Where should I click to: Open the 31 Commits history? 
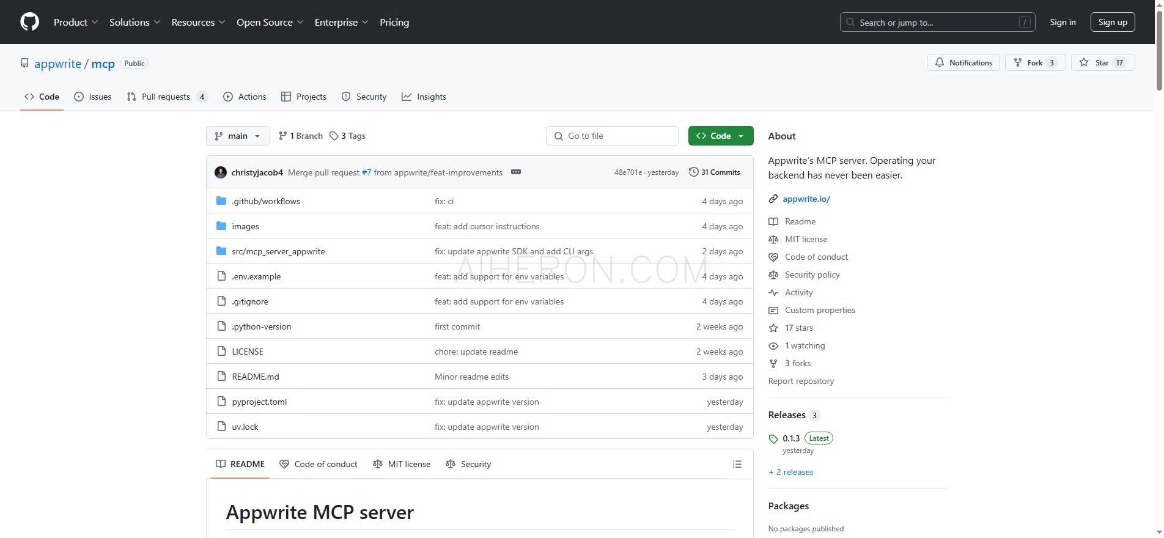point(714,172)
